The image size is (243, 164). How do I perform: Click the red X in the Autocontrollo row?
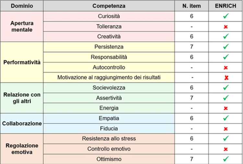click(x=226, y=67)
